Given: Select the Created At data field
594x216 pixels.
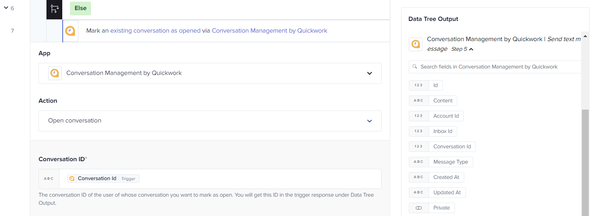Looking at the screenshot, I should pyautogui.click(x=437, y=177).
